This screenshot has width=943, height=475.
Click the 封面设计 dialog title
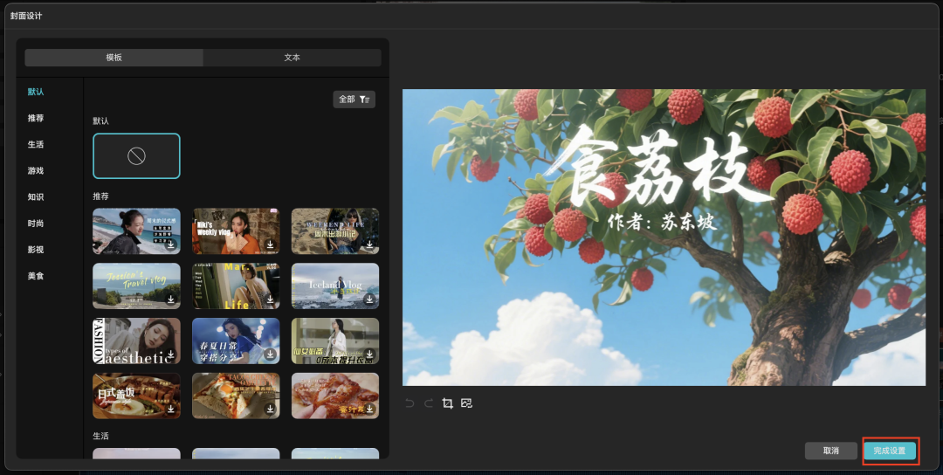(x=26, y=16)
